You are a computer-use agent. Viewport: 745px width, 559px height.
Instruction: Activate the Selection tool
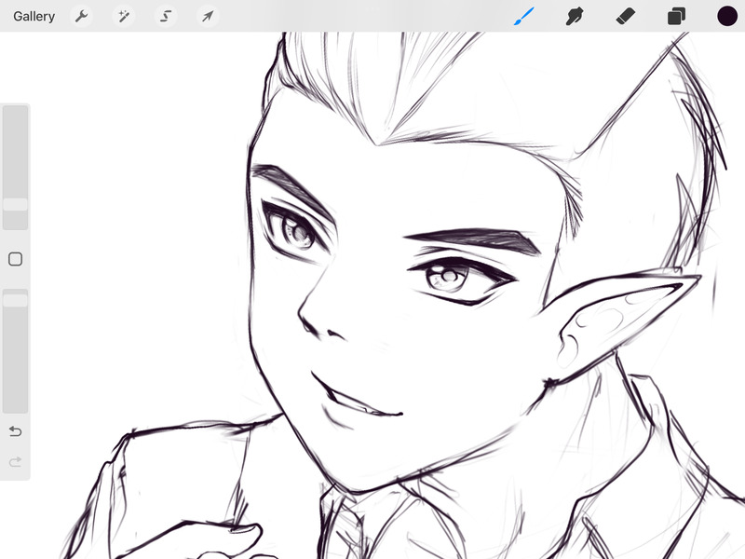(x=166, y=16)
